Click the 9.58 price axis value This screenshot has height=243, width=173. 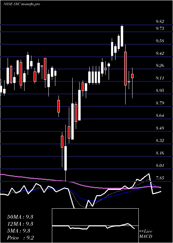160,41
